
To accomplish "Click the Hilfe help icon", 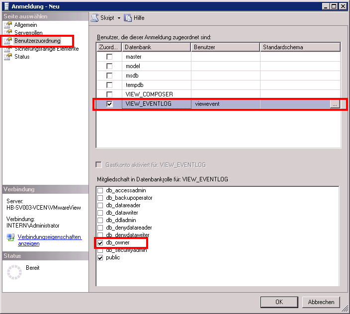I will coord(128,18).
